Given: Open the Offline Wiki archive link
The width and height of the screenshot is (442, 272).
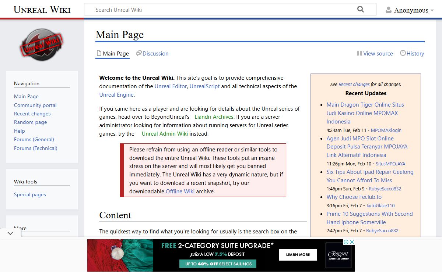Looking at the screenshot, I should (x=180, y=192).
